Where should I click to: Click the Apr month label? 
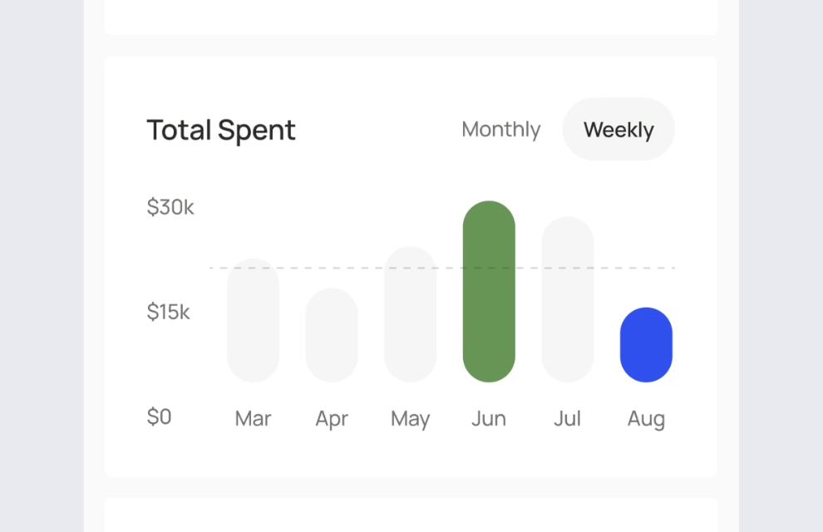coord(332,419)
